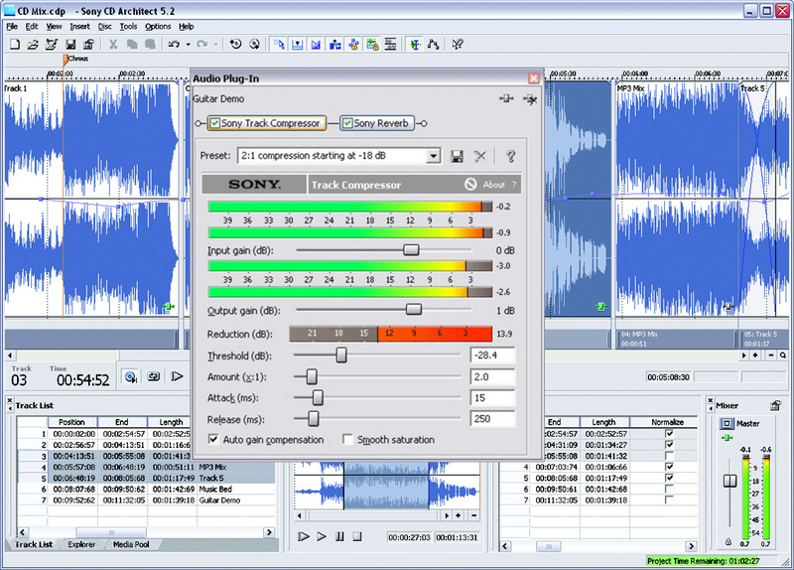Click the Remove Plug-In icon

tap(530, 99)
